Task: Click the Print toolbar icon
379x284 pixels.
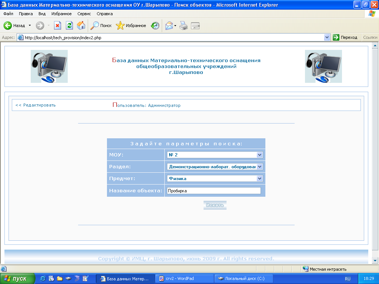Action: [x=184, y=26]
